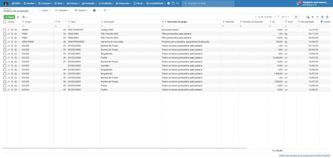Check the row checkbox for GERAL order 42

pyautogui.click(x=5, y=30)
